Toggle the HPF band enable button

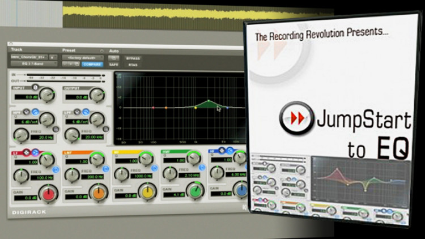(56, 129)
